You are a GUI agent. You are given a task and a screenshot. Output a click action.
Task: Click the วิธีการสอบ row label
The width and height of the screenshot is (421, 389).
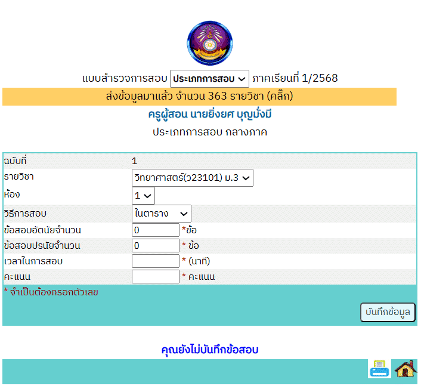coord(25,214)
